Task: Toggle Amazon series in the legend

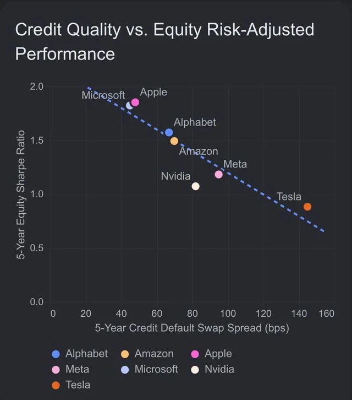Action: click(147, 354)
